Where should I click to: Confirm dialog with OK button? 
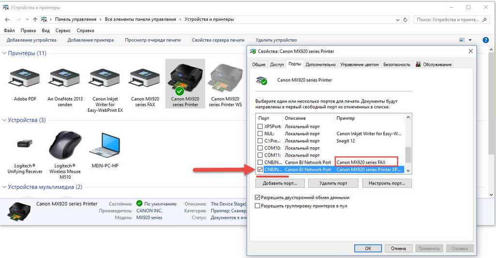[x=368, y=248]
